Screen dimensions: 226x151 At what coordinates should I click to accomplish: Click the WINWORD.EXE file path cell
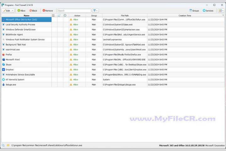124,59
